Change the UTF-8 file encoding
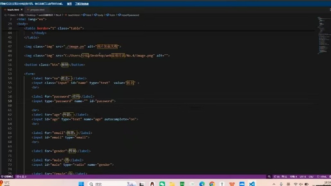 pos(302,177)
